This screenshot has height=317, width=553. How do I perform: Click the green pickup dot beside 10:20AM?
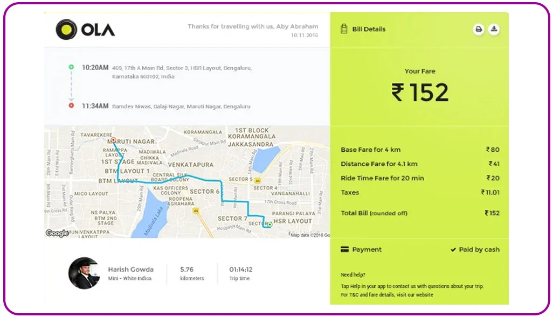pyautogui.click(x=70, y=66)
